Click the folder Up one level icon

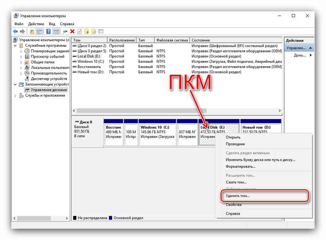[32, 31]
